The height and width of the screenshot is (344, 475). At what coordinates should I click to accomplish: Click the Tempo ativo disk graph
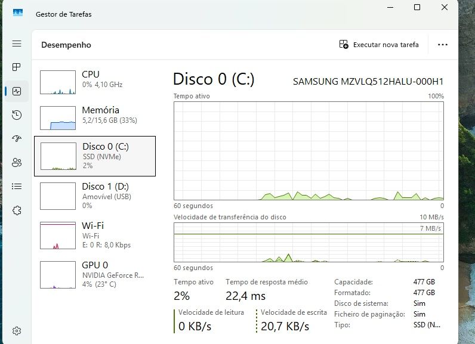pos(309,150)
